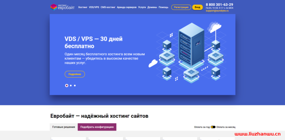Click the Вход login button
The width and height of the screenshot is (285, 140).
tap(197, 7)
